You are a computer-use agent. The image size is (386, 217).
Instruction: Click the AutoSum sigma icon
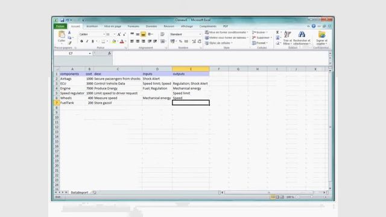[277, 33]
